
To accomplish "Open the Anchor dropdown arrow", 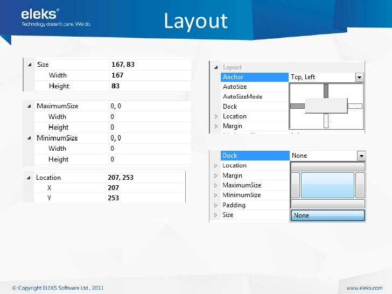I will [x=359, y=77].
